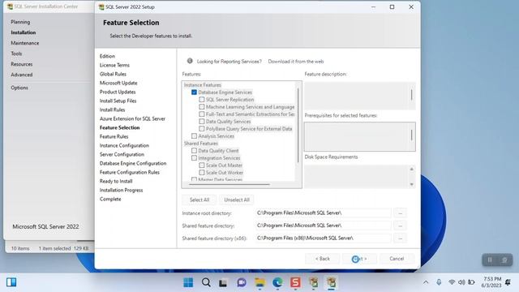Click Disk Space Requirements scroll-down arrow
Image resolution: width=519 pixels, height=292 pixels.
pyautogui.click(x=412, y=184)
